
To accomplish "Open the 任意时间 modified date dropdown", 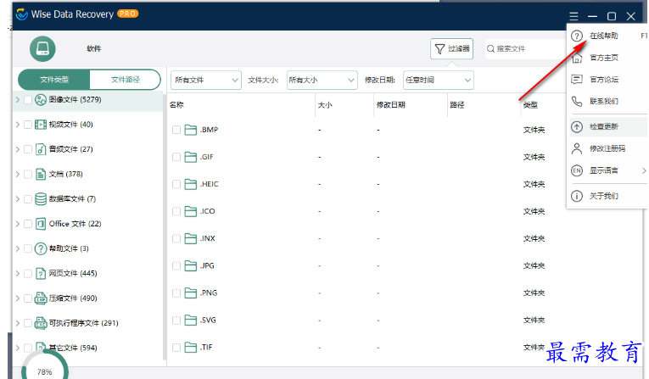I will click(x=439, y=81).
